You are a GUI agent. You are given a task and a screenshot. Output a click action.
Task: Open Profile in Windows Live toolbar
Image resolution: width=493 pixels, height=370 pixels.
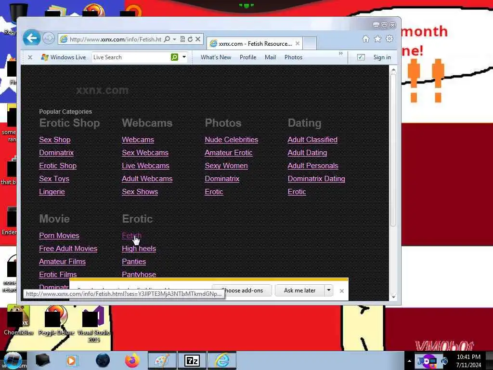coord(248,57)
